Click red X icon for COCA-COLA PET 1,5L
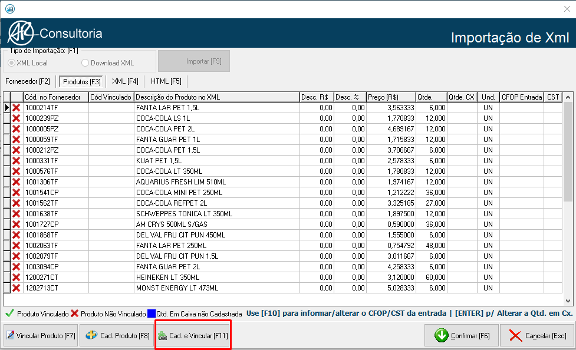 click(x=16, y=150)
